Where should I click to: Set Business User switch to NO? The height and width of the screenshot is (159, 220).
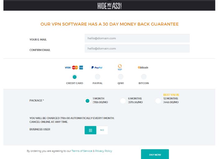click(x=102, y=130)
